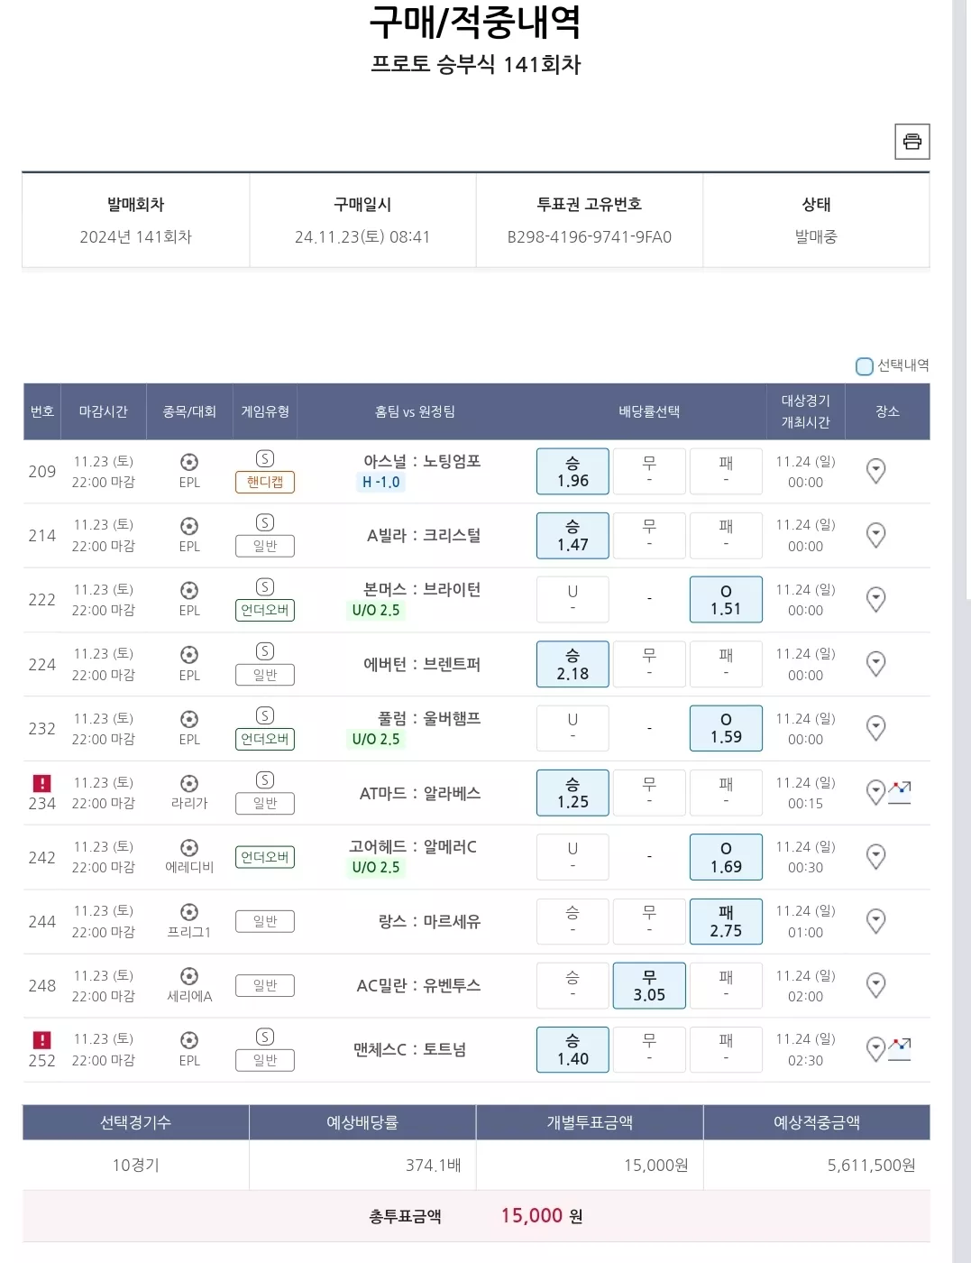Toggle the 선택내역 checkbox
The width and height of the screenshot is (971, 1263).
coord(865,365)
